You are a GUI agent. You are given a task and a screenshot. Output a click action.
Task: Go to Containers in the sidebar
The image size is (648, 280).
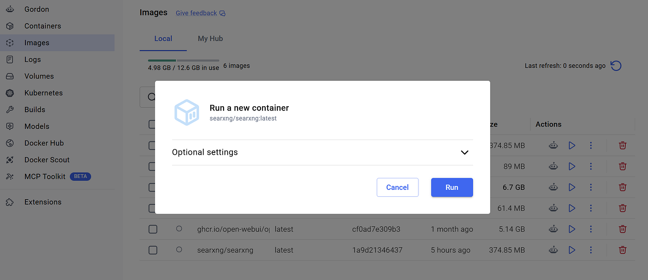point(42,26)
